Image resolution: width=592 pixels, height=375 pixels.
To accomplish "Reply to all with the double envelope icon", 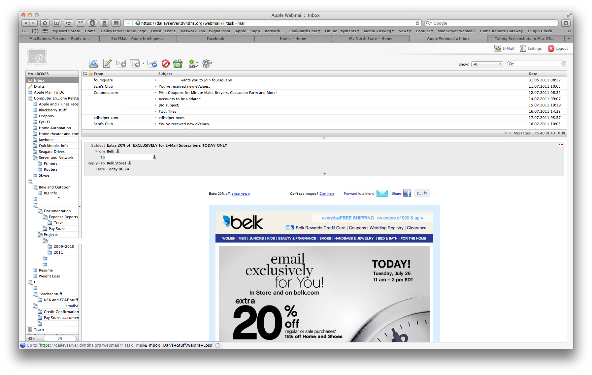I will coord(135,63).
